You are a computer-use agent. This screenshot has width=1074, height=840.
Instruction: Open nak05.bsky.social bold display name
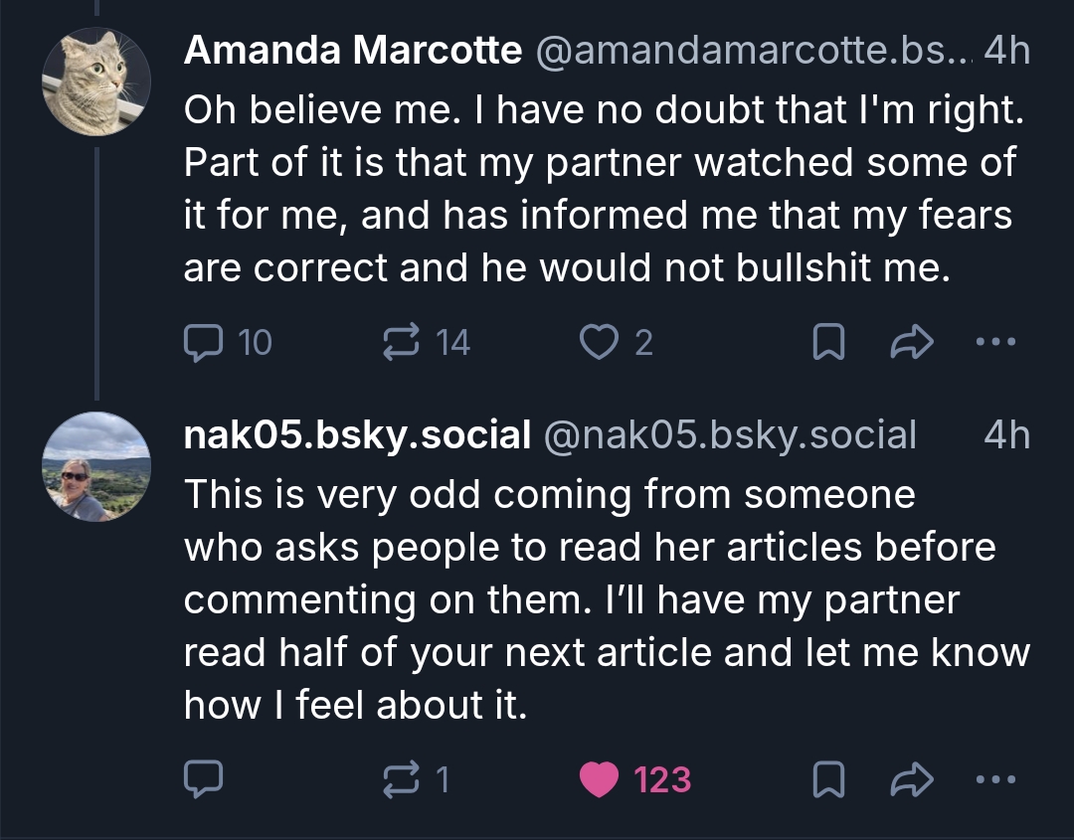(x=357, y=434)
